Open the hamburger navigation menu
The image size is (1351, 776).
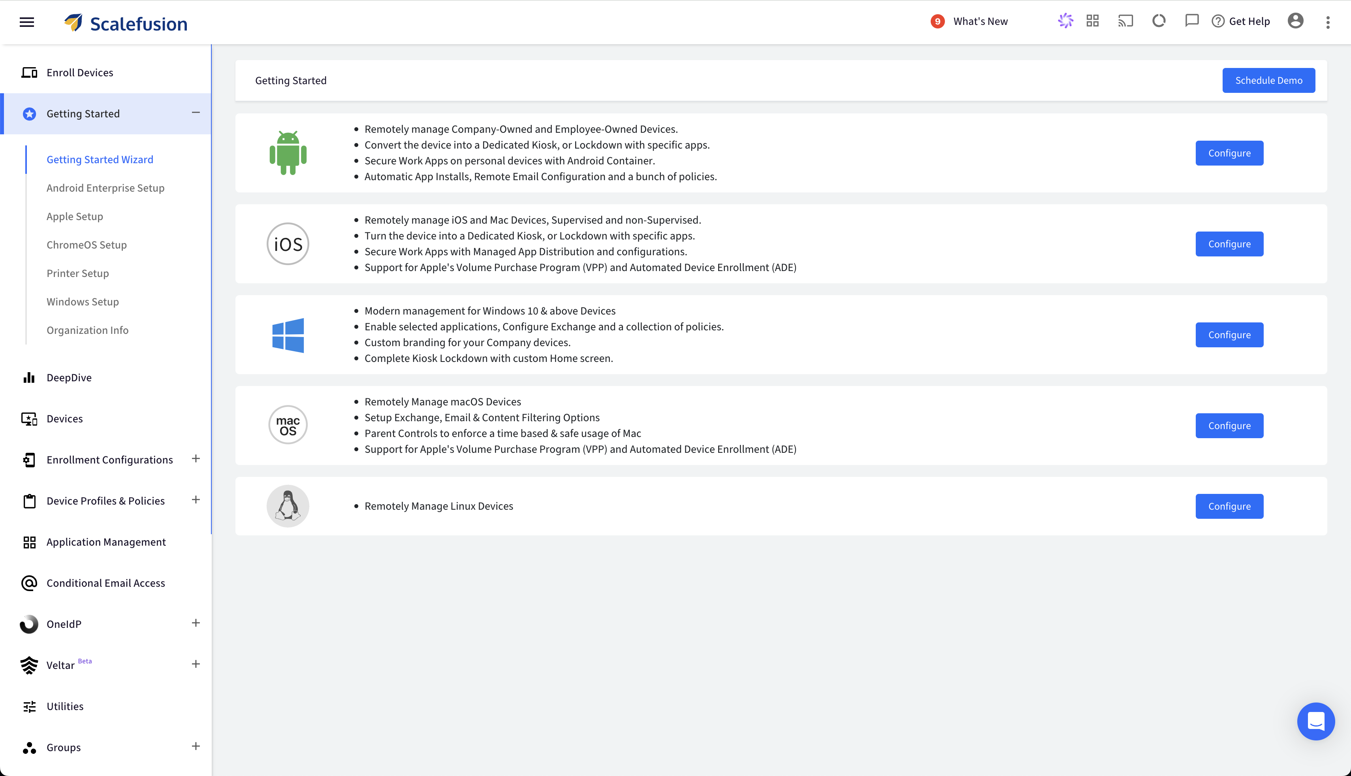pos(26,22)
